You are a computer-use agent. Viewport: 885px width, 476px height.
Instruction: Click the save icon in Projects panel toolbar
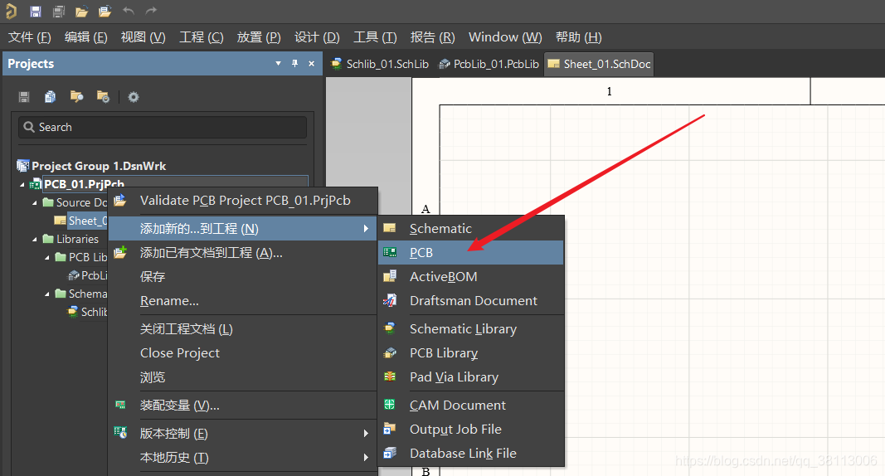tap(24, 97)
